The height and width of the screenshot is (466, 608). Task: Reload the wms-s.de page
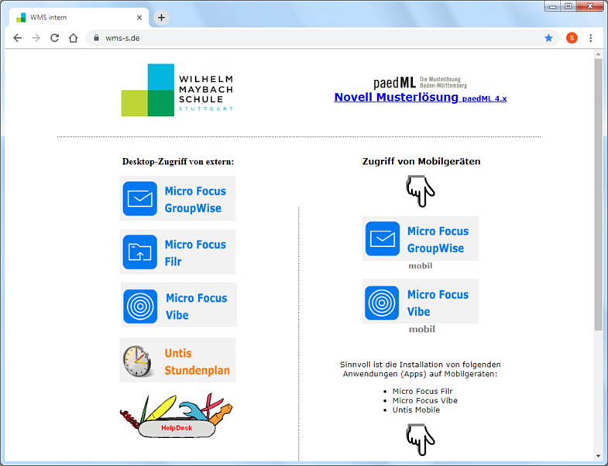pyautogui.click(x=55, y=38)
